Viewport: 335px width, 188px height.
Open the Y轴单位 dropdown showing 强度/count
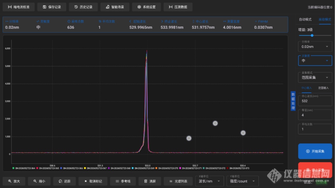pos(243,181)
